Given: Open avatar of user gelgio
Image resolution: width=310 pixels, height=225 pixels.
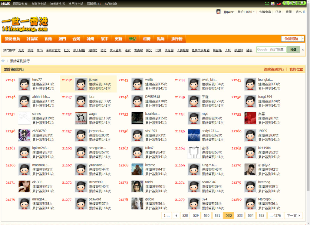Looking at the screenshot, I should (x=137, y=204).
